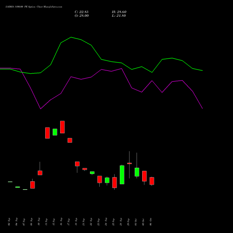The image size is (233, 233).
Task: Click the close value C: 22.85
Action: (x=82, y=12)
